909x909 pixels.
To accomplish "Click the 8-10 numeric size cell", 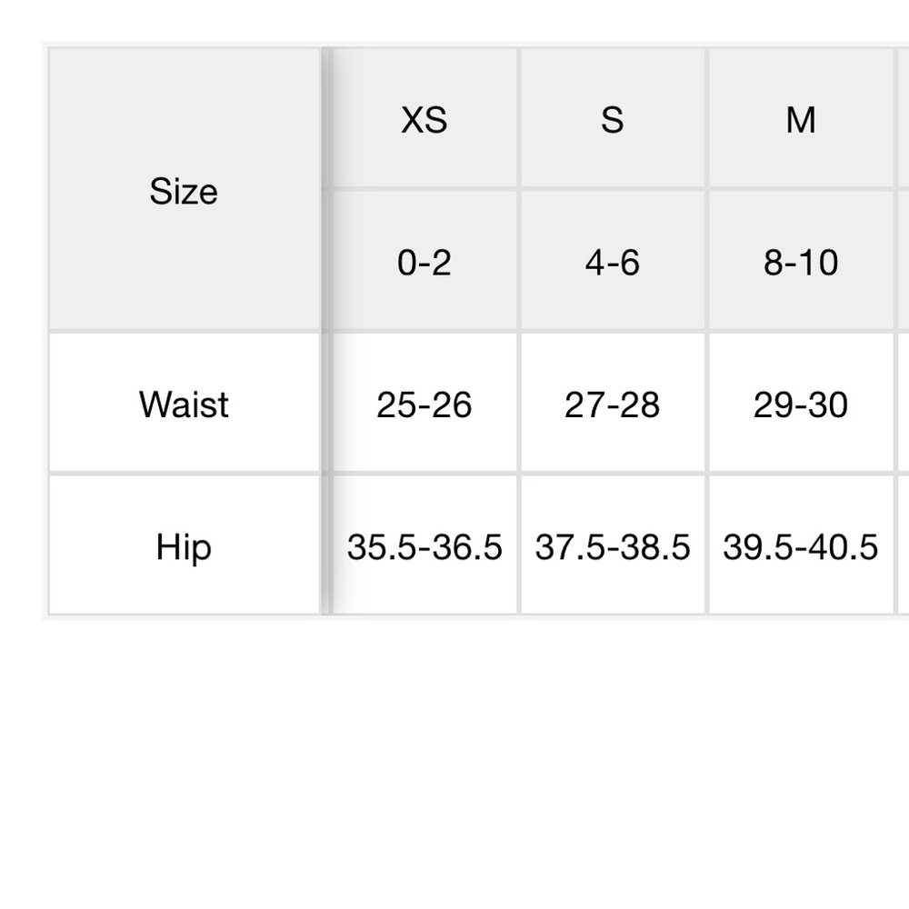I will pos(801,261).
